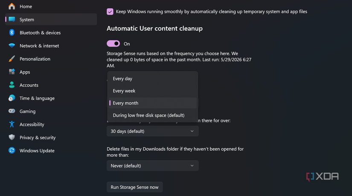
Task: Open the Apps settings section
Action: pyautogui.click(x=51, y=72)
